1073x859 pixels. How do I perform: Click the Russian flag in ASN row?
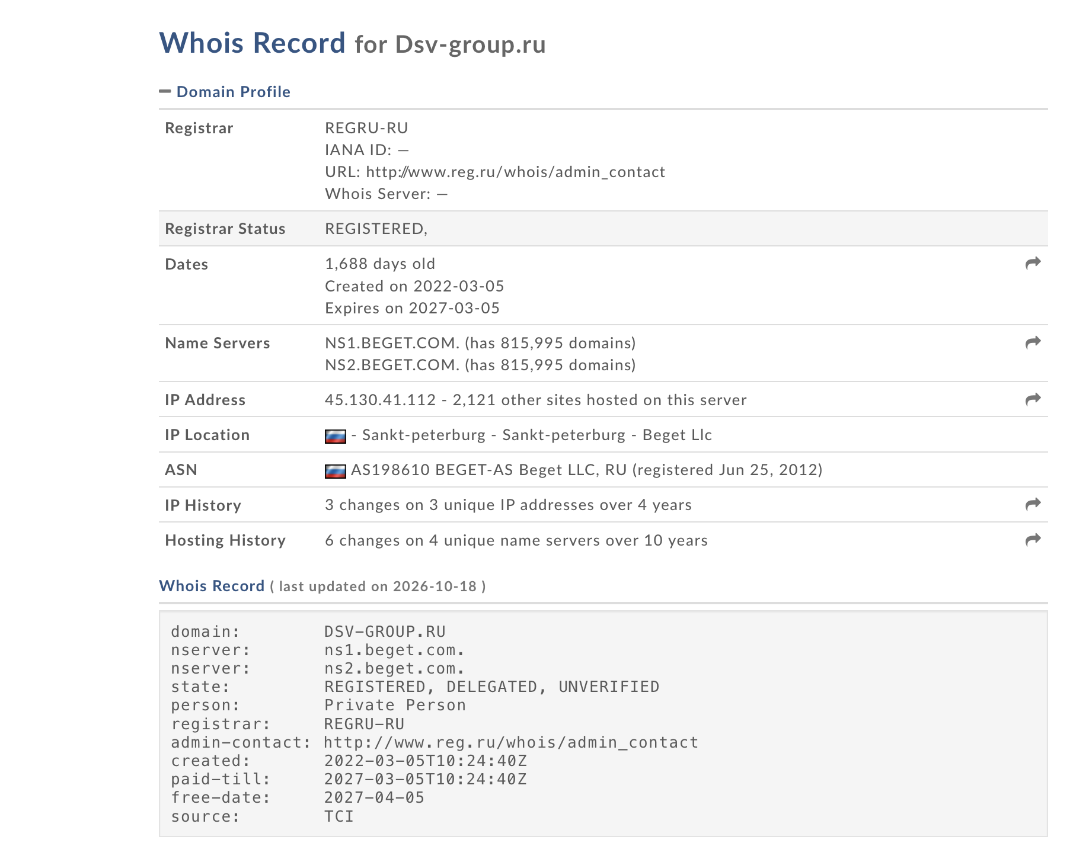(336, 472)
